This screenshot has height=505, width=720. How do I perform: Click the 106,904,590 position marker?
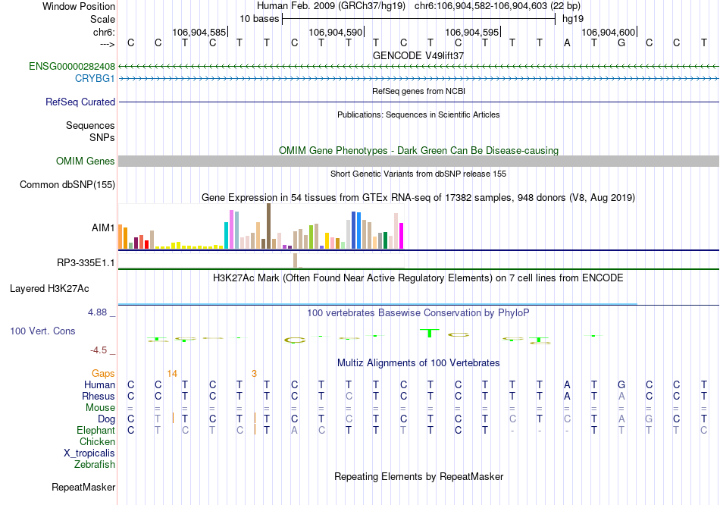[336, 32]
